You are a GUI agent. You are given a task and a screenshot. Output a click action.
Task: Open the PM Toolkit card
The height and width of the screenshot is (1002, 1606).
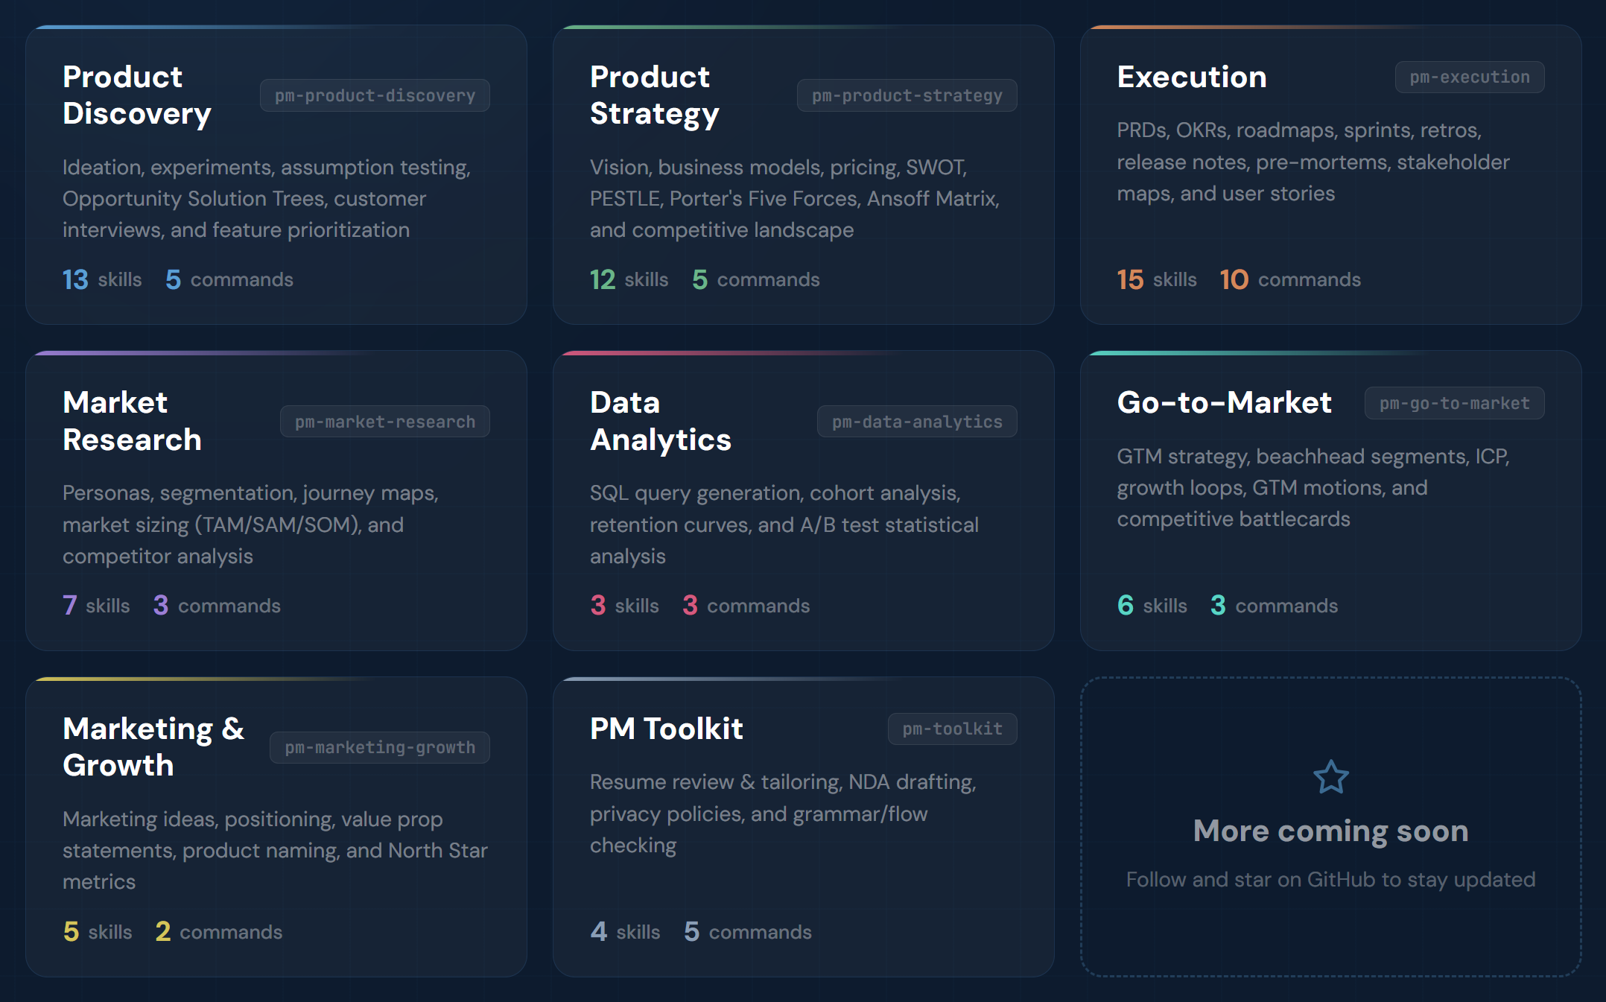coord(804,826)
